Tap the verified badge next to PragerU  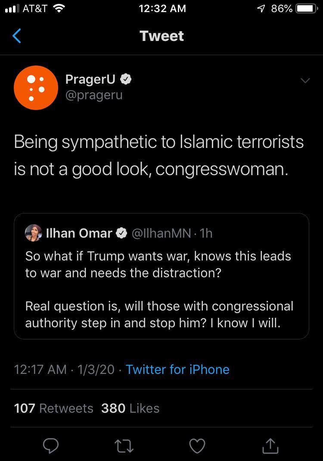coord(126,79)
